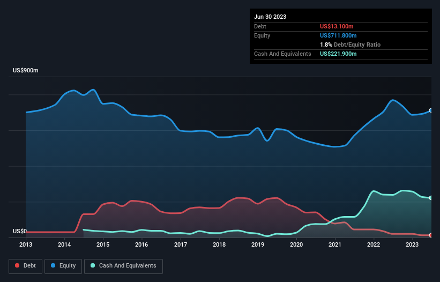The image size is (440, 282).
Task: Select the 2023 x-axis label
Action: click(412, 244)
